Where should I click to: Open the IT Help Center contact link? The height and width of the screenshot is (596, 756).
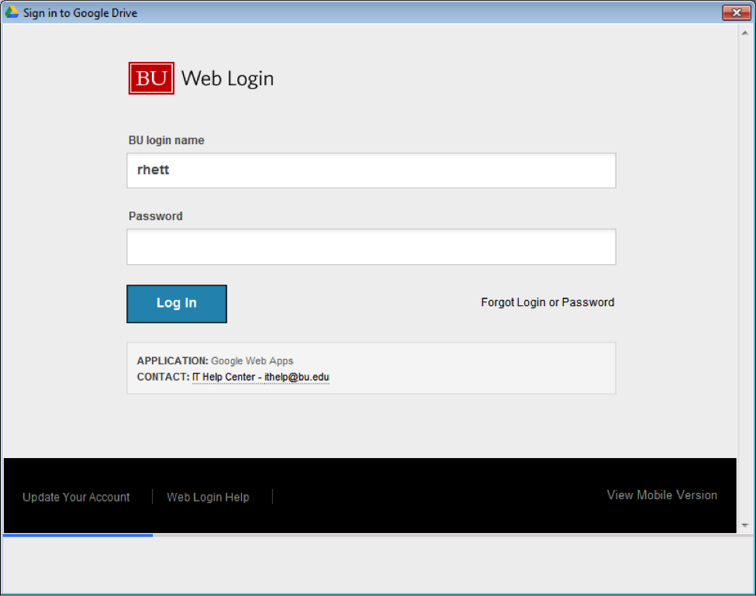click(x=261, y=377)
